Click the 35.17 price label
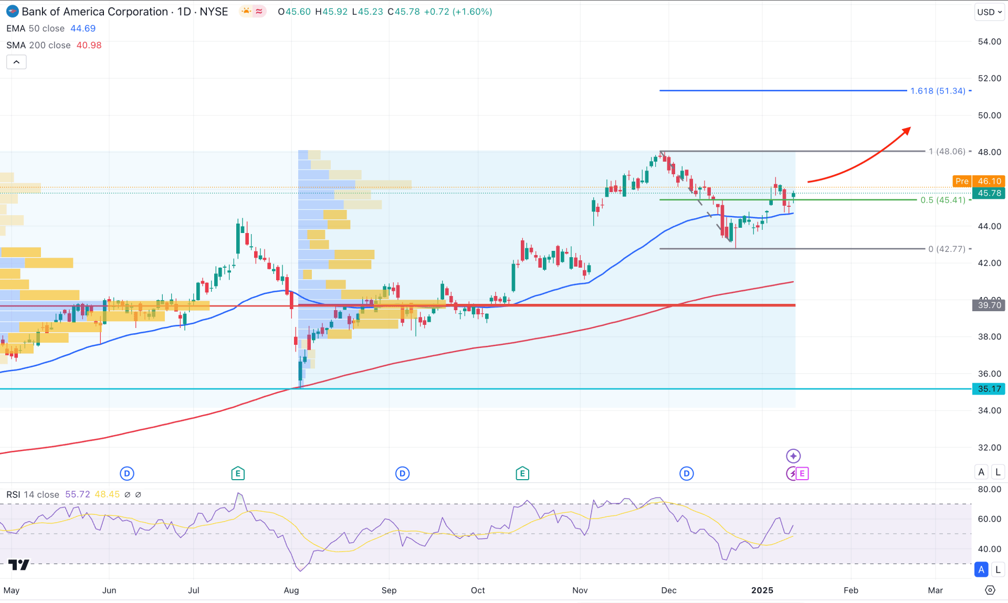Image resolution: width=1008 pixels, height=603 pixels. click(x=989, y=389)
